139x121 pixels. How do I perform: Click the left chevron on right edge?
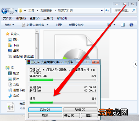(x=136, y=64)
